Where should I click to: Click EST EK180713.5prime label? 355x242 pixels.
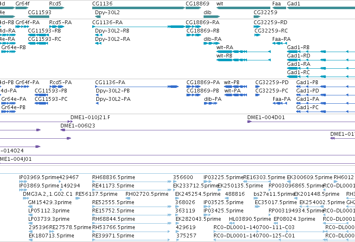coord(51,236)
